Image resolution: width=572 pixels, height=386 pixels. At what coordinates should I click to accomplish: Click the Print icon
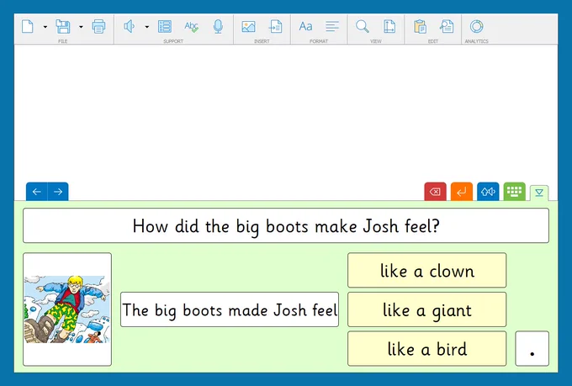pos(98,27)
